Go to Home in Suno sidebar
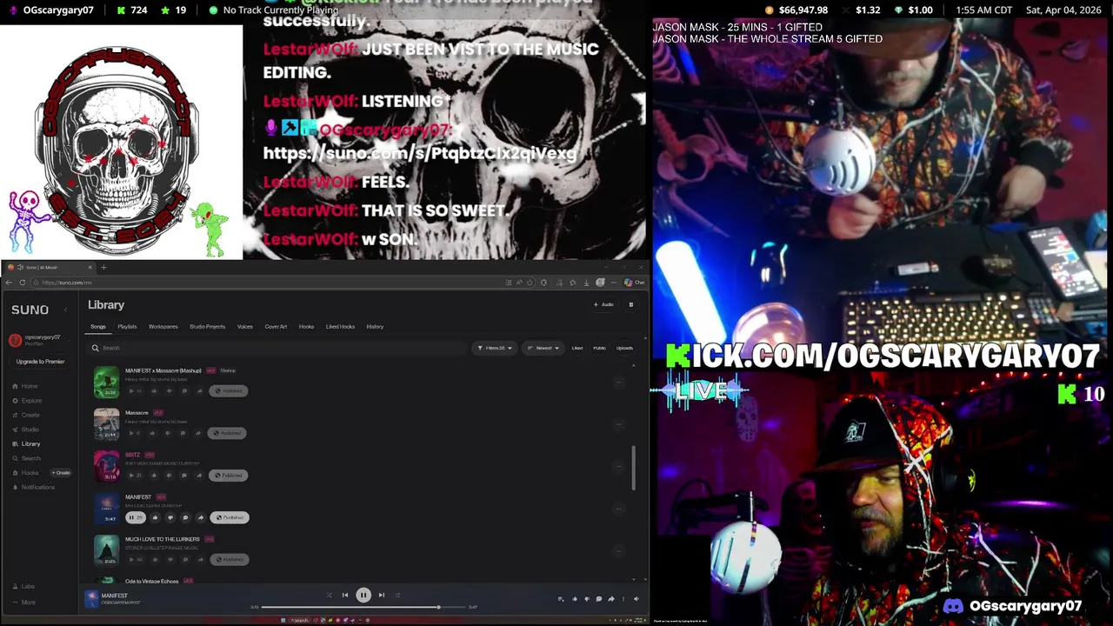The height and width of the screenshot is (626, 1113). click(x=26, y=386)
